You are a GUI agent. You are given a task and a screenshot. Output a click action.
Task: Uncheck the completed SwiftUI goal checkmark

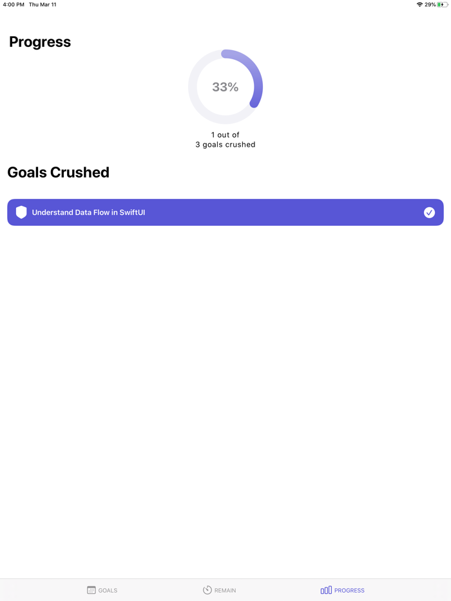[429, 212]
